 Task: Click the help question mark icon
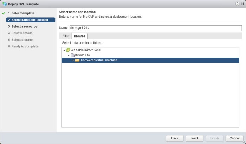click(238, 4)
